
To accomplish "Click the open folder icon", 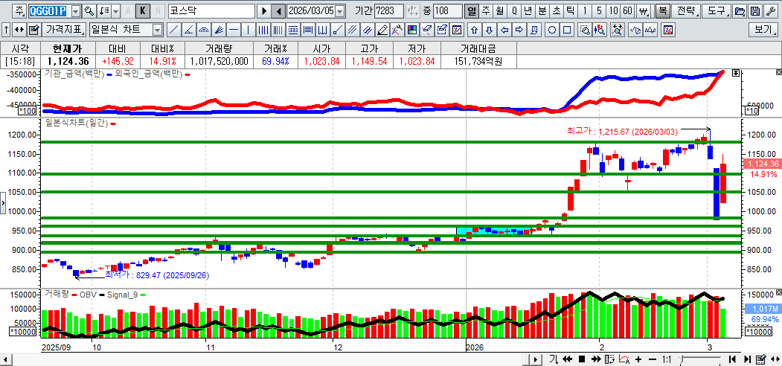I will 739,11.
